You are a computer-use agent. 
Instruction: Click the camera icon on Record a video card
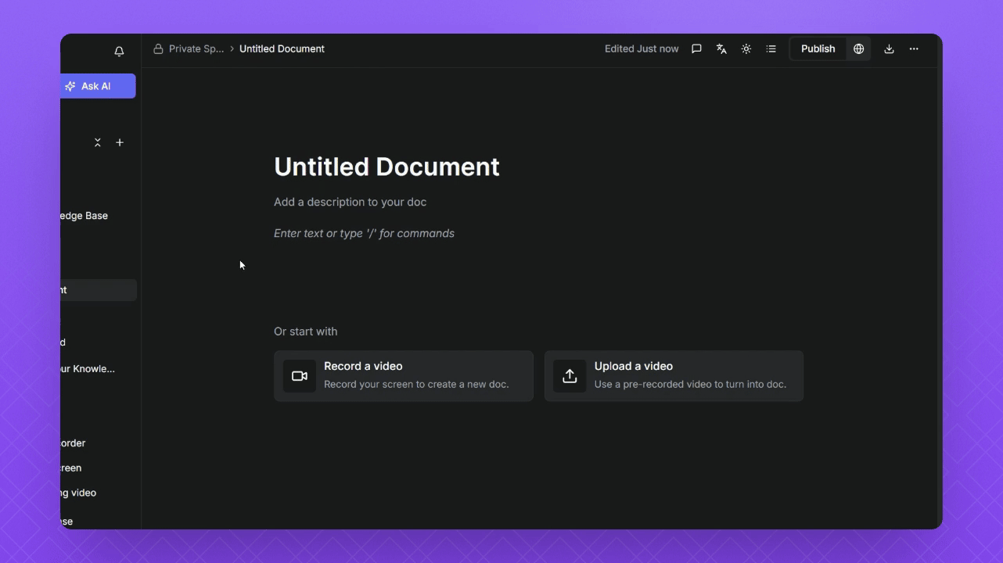click(x=300, y=376)
